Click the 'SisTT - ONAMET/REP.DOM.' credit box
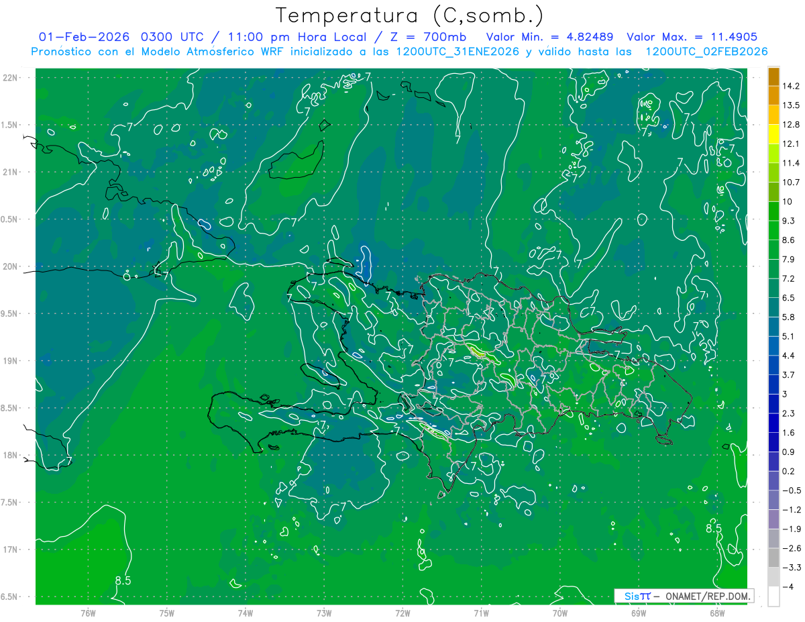The width and height of the screenshot is (805, 622). tap(684, 596)
